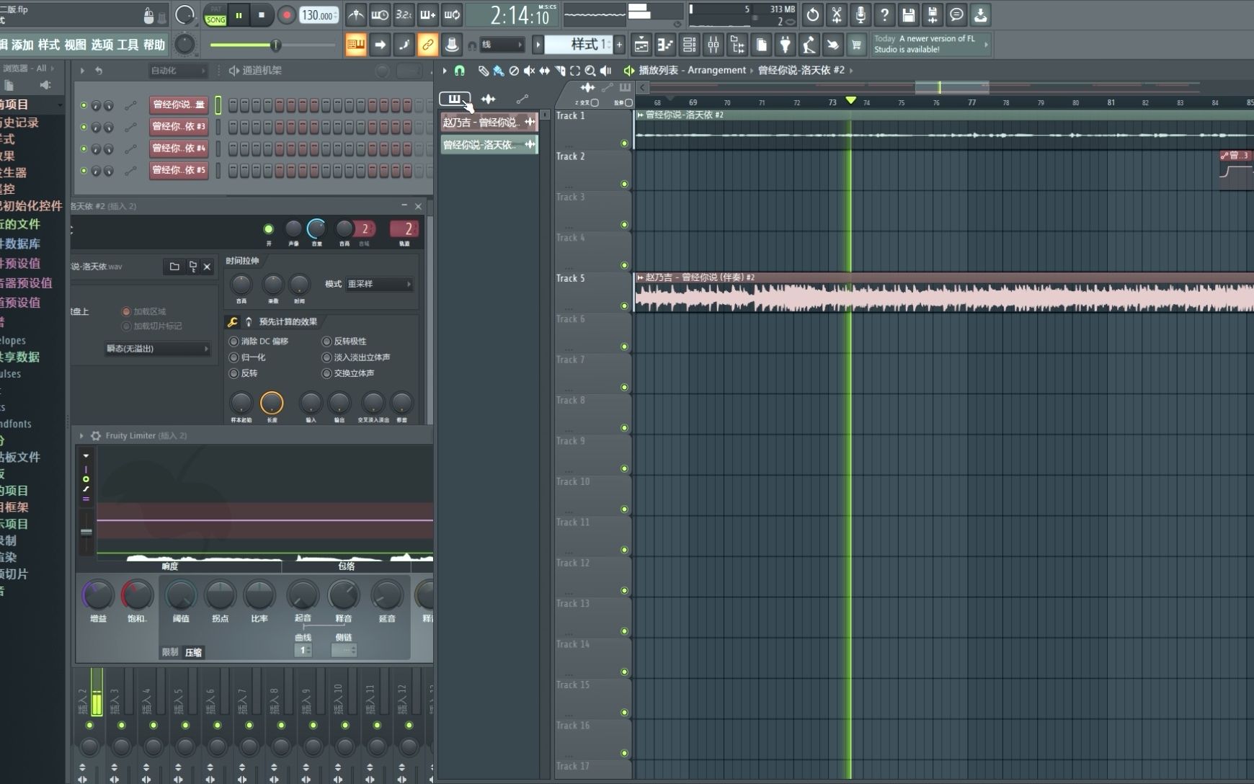Click the shopping cart icon
The image size is (1254, 784).
pos(856,45)
